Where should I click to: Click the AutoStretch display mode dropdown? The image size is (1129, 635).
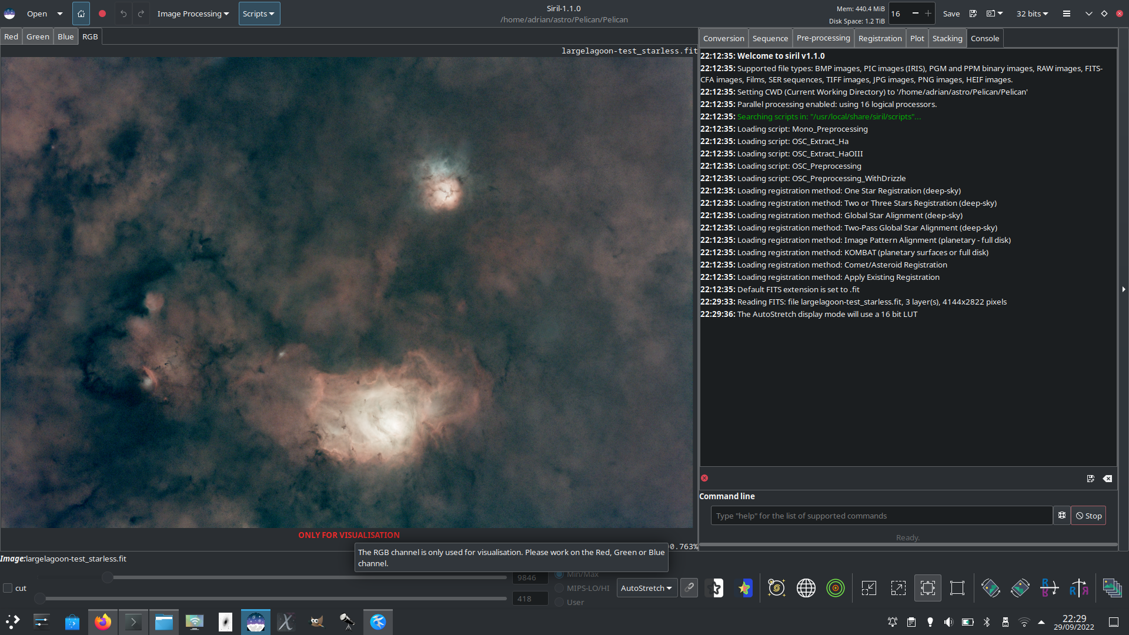point(645,588)
